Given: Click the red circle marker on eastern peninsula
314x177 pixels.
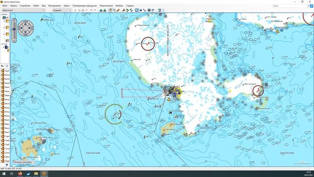Looking at the screenshot, I should tap(258, 90).
